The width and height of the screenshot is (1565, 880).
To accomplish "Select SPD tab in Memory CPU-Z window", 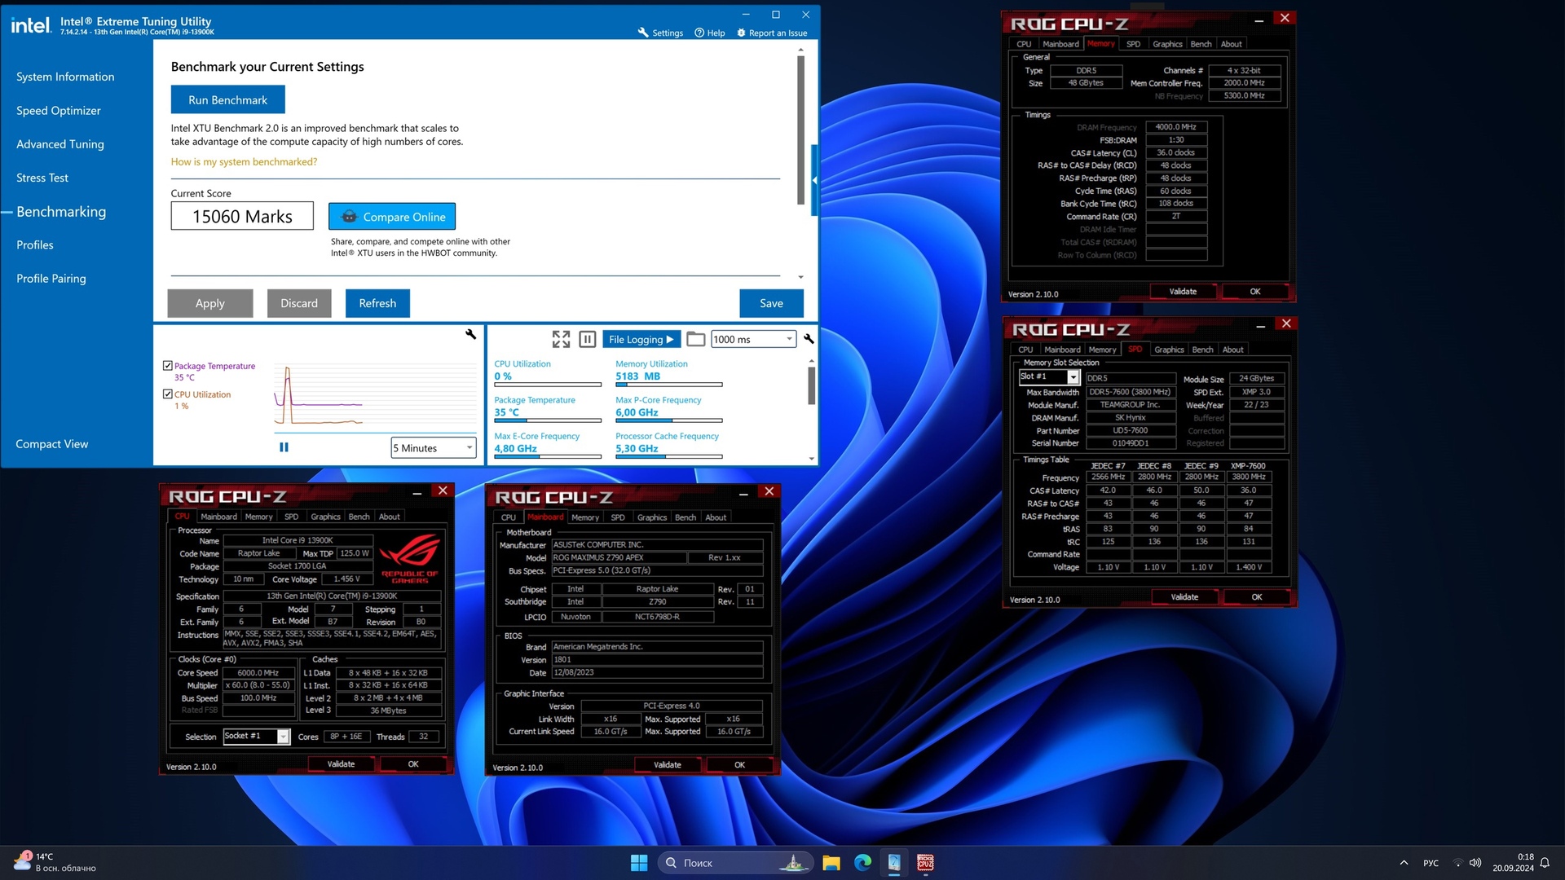I will coord(1133,44).
